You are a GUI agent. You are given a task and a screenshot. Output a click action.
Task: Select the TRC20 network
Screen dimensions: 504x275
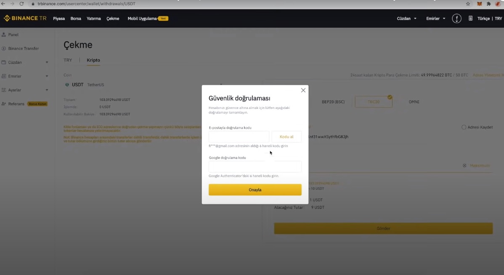point(374,102)
